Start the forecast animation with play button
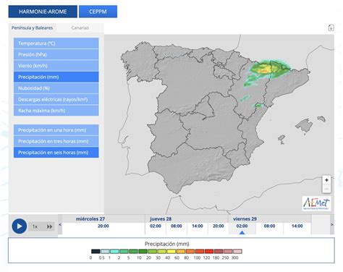The width and height of the screenshot is (343, 272). (x=20, y=226)
